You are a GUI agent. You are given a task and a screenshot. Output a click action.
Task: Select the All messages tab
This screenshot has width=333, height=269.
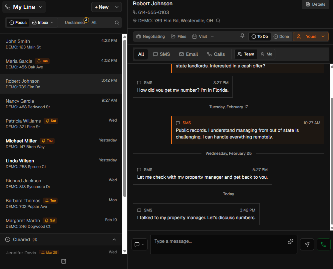point(141,54)
